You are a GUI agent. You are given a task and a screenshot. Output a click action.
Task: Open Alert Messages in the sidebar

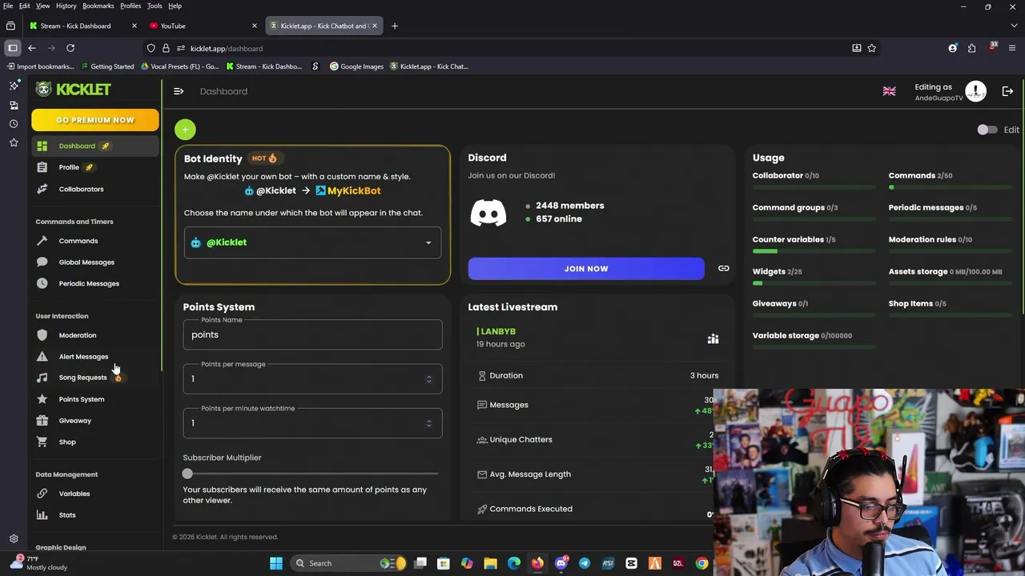click(83, 357)
